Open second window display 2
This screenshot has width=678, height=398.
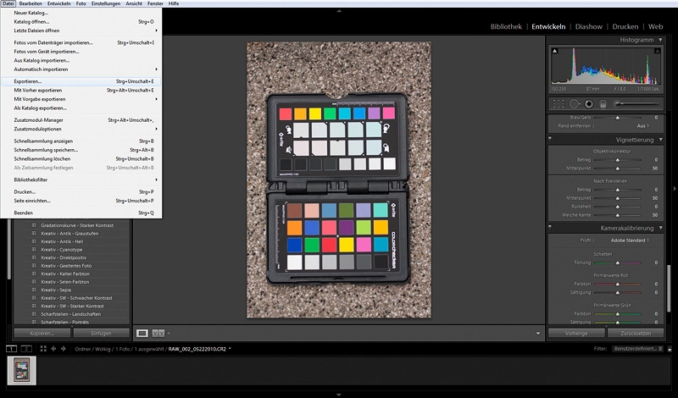click(x=26, y=349)
